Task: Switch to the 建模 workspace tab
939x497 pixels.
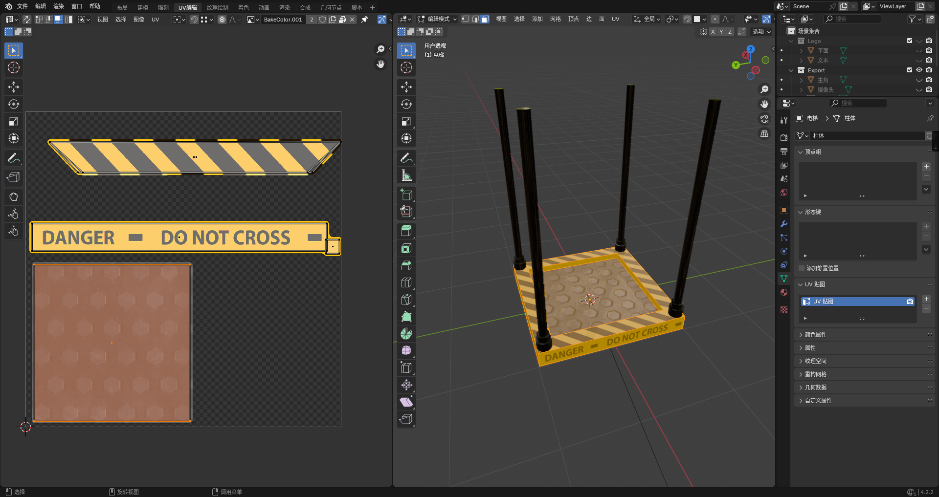Action: pyautogui.click(x=143, y=7)
